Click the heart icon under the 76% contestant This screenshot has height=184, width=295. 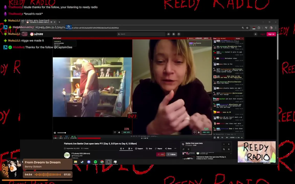(x=195, y=132)
